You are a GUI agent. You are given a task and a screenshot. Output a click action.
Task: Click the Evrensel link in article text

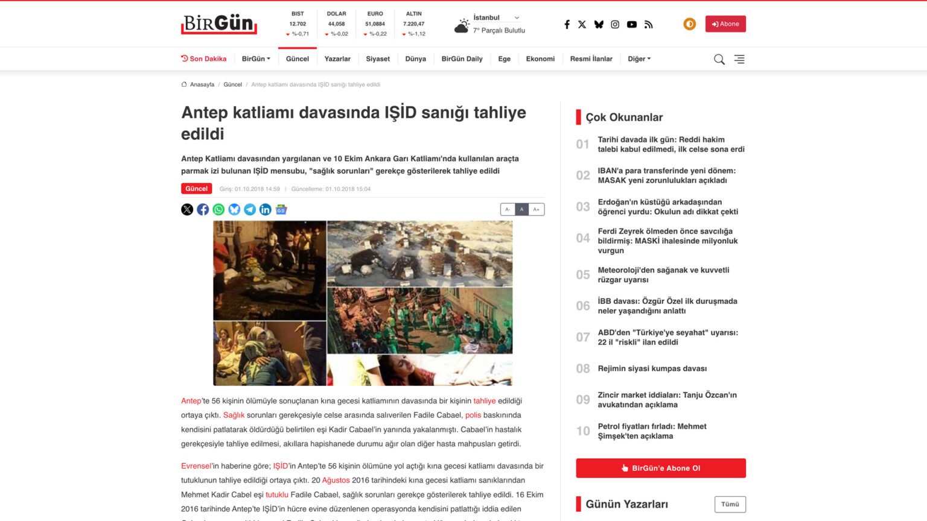tap(196, 466)
